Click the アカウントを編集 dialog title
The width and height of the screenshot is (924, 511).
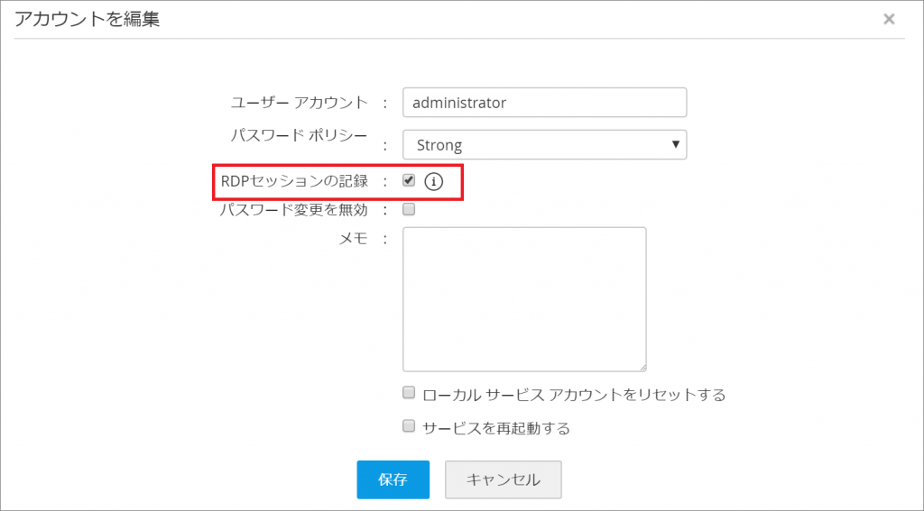[87, 19]
